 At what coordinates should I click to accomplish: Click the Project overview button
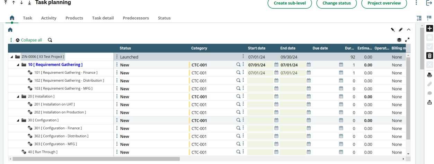384,3
